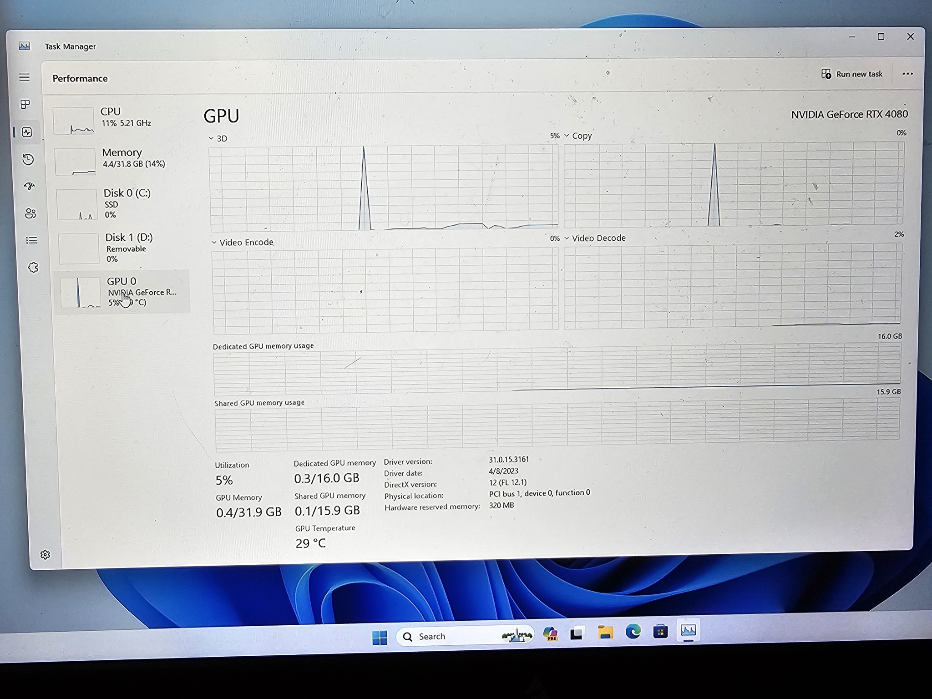
Task: Click dedicated GPU memory 0.3/16.0 GB value
Action: (x=326, y=478)
